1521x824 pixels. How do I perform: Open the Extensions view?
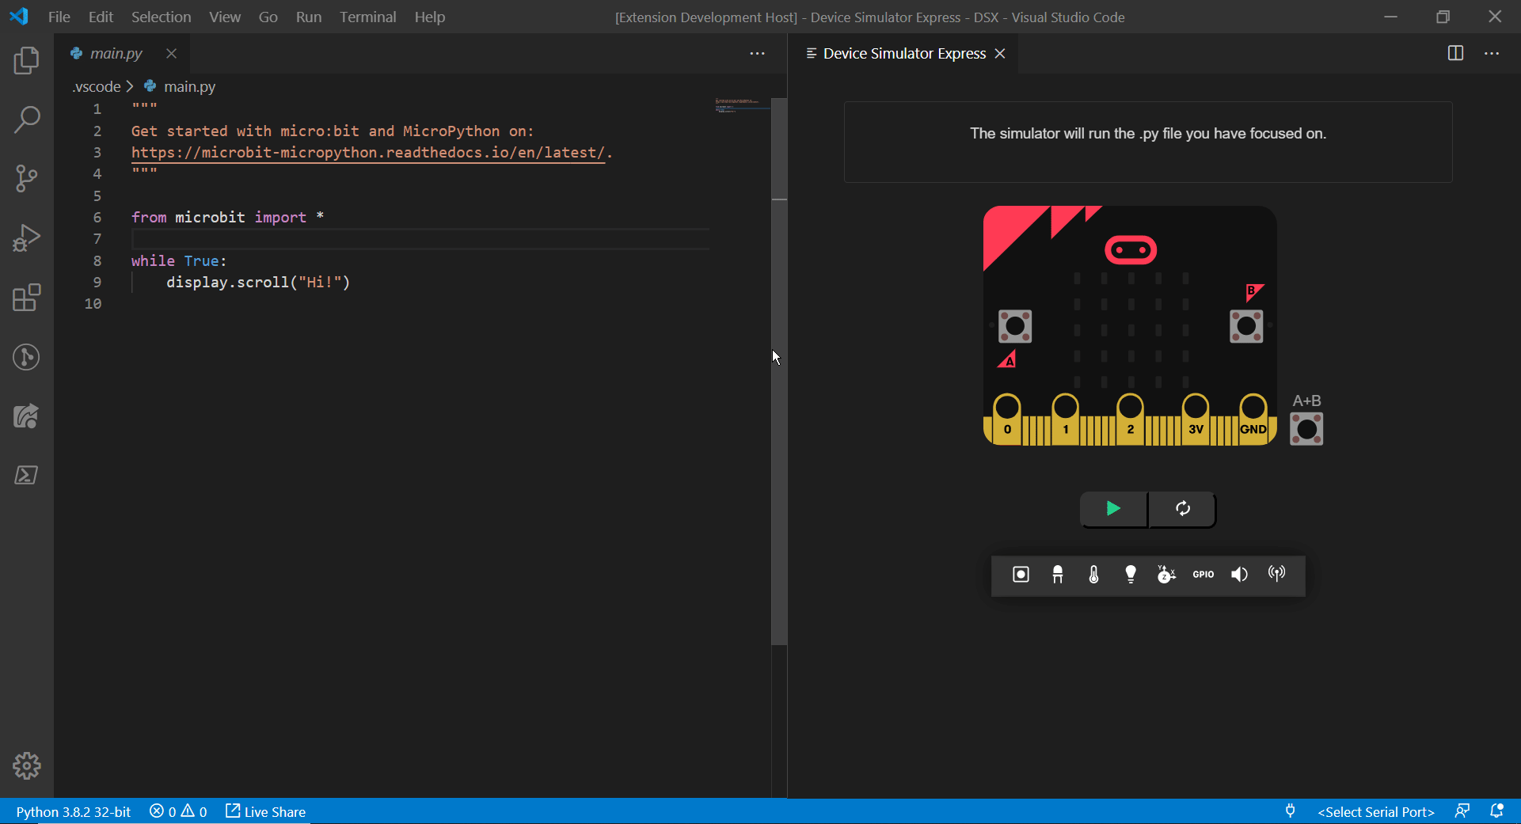pyautogui.click(x=26, y=298)
